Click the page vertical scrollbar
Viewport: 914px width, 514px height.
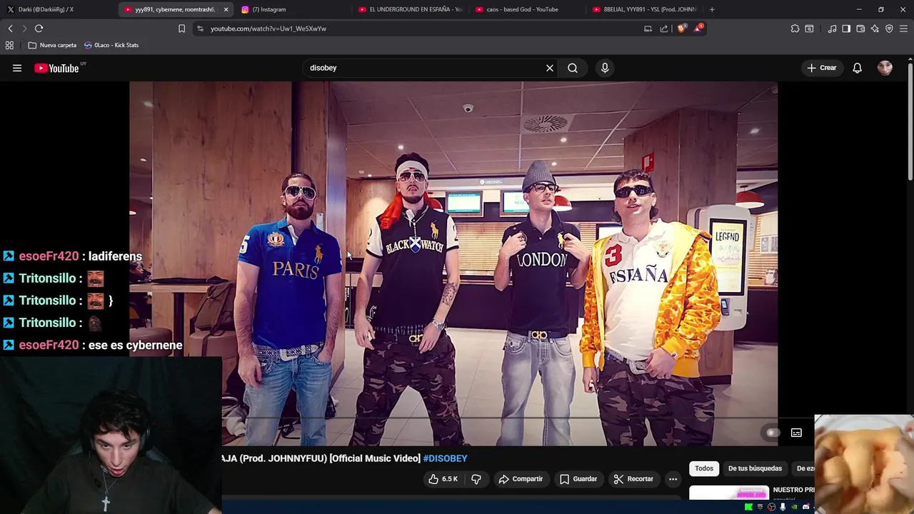tap(910, 121)
